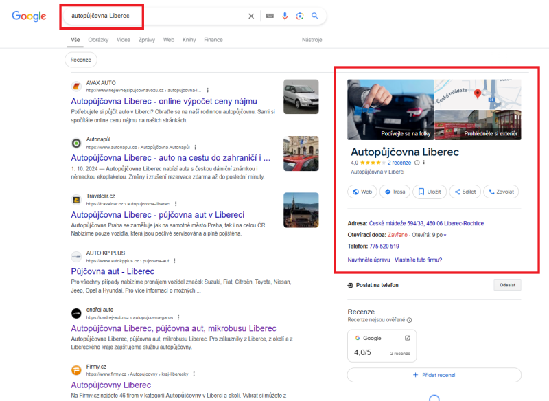Click the AVAX AUTO car thumbnail

coord(301,97)
